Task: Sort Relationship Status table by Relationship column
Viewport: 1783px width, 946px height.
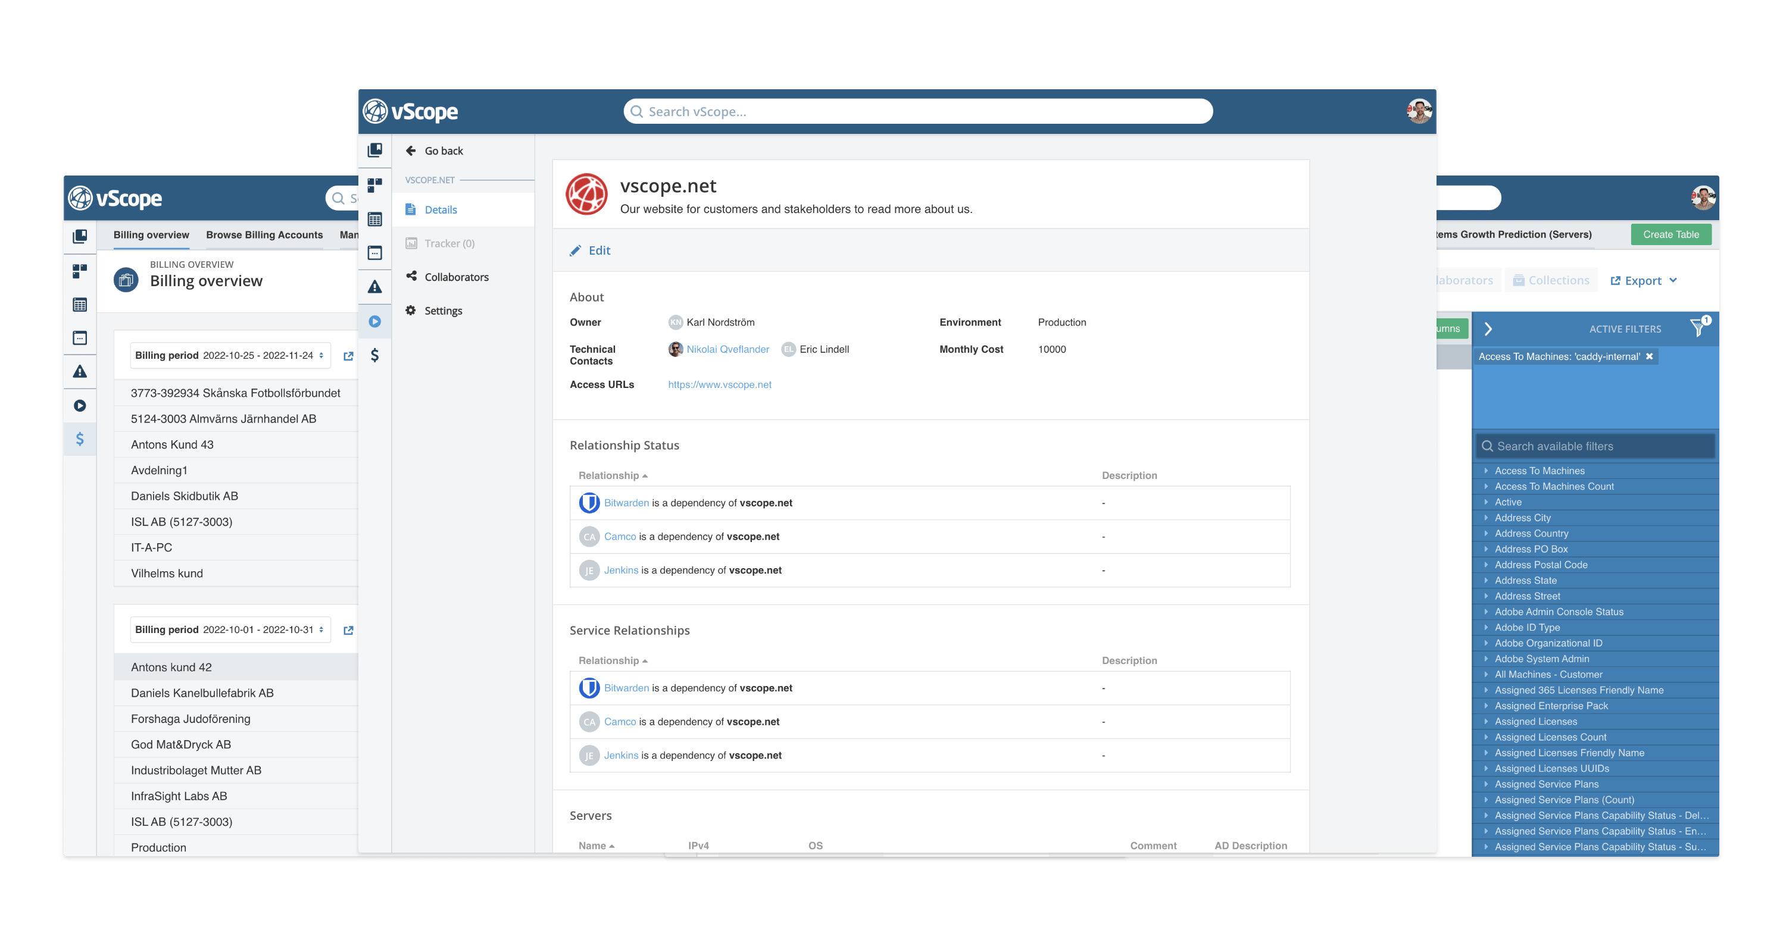Action: (x=613, y=476)
